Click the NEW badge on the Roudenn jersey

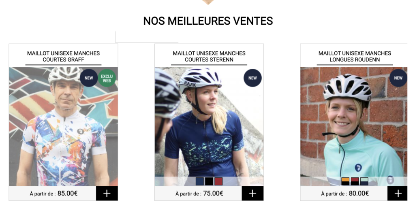[x=398, y=78]
